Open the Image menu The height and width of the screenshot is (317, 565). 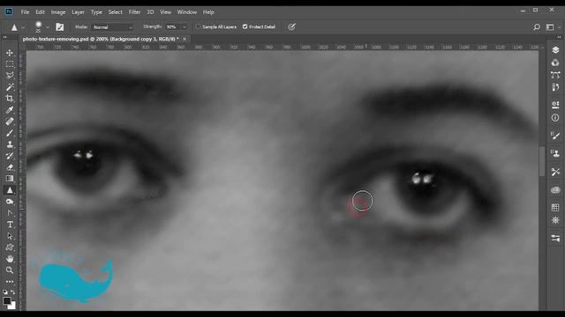[x=58, y=11]
